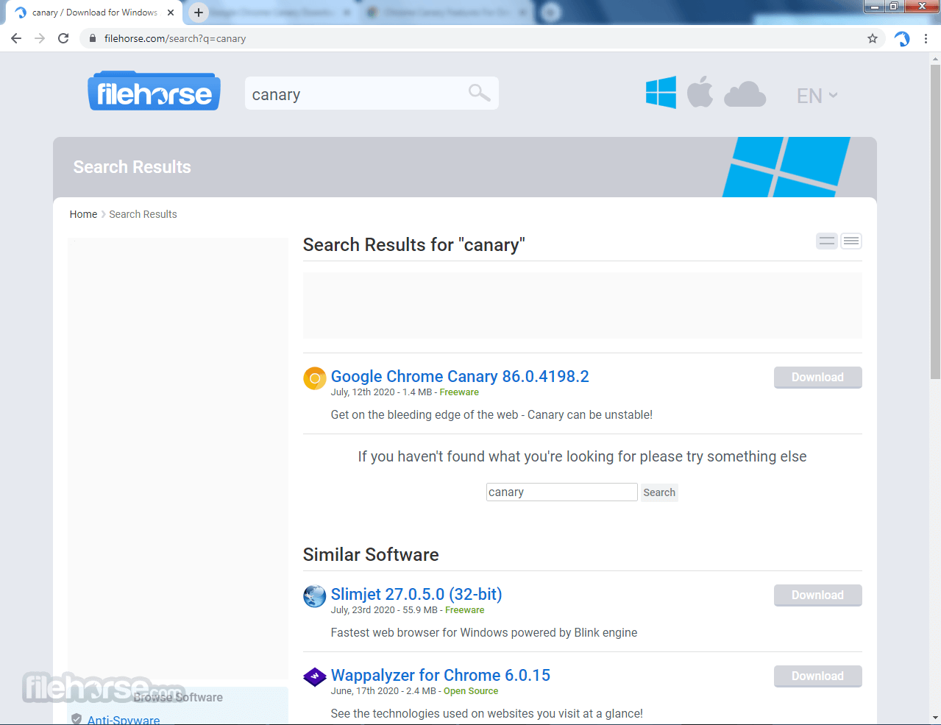Viewport: 941px width, 725px height.
Task: Select the cloud web apps icon
Action: click(x=745, y=95)
